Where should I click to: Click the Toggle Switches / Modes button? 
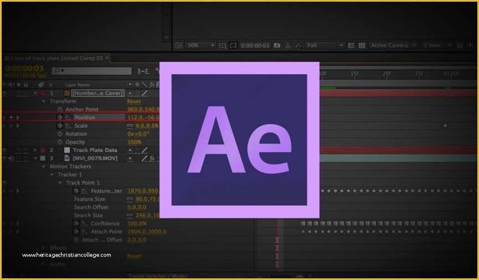158,276
